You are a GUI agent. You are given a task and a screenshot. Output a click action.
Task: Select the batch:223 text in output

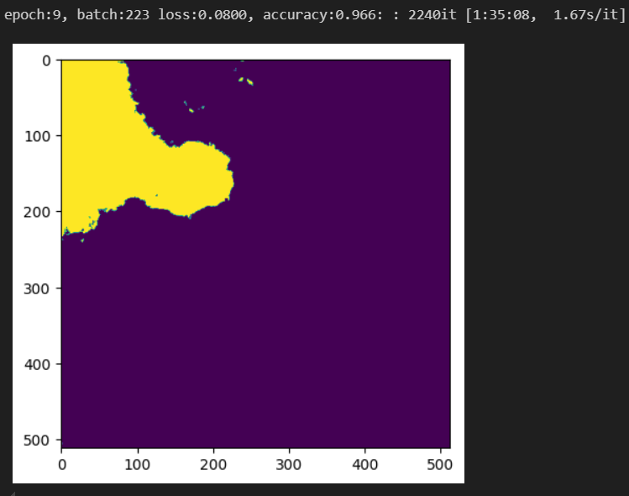(113, 15)
